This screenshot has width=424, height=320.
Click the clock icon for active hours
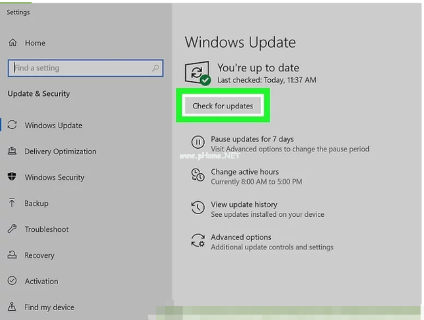point(197,175)
